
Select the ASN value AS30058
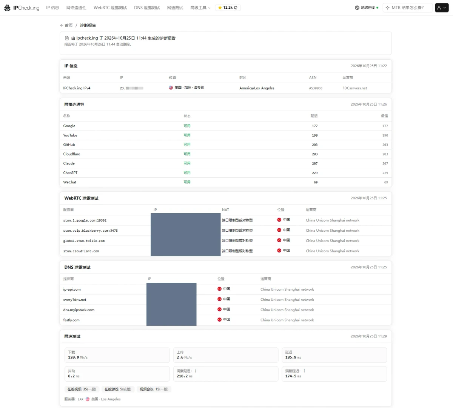(x=316, y=88)
